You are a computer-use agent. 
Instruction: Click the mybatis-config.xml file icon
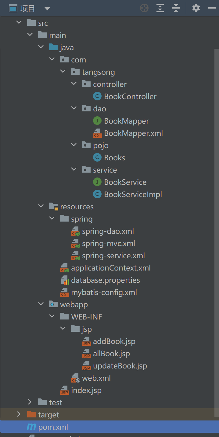click(x=64, y=292)
